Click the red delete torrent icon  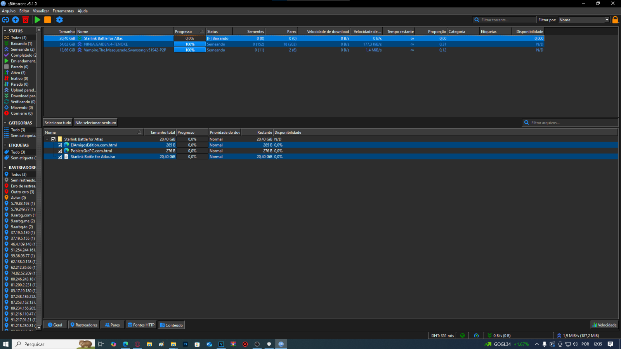click(x=26, y=20)
